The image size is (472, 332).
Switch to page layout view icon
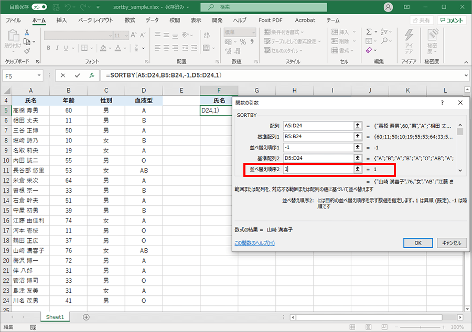[x=368, y=327]
